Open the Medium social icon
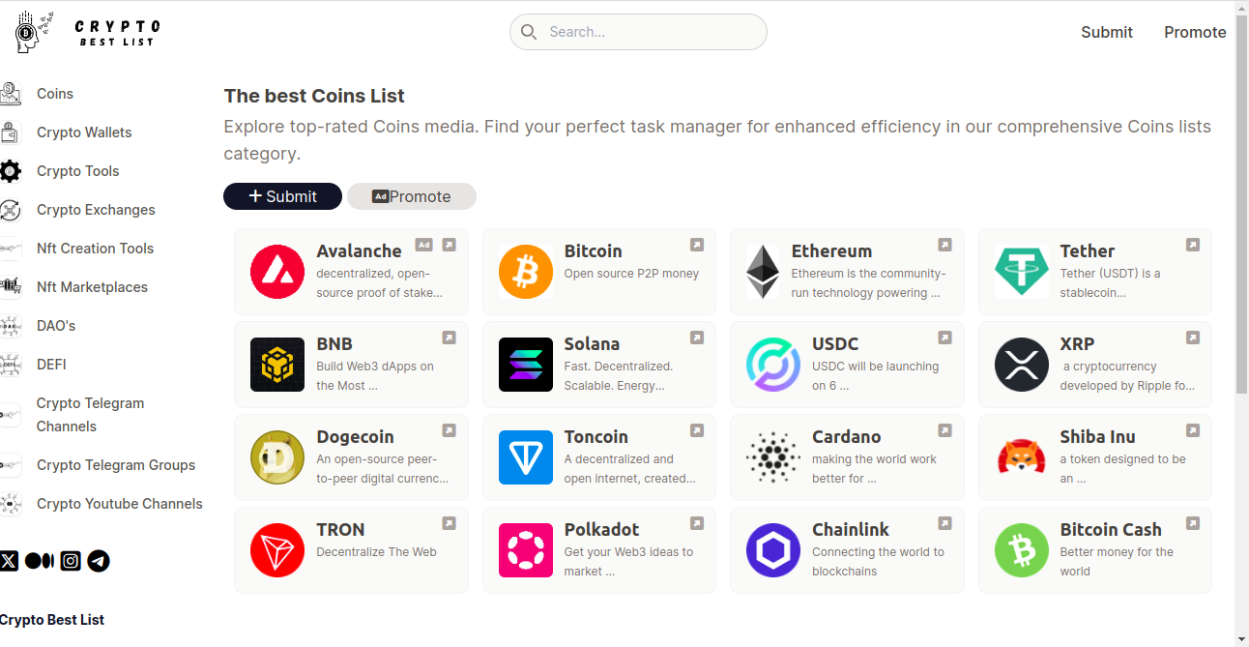This screenshot has height=647, width=1249. [39, 561]
